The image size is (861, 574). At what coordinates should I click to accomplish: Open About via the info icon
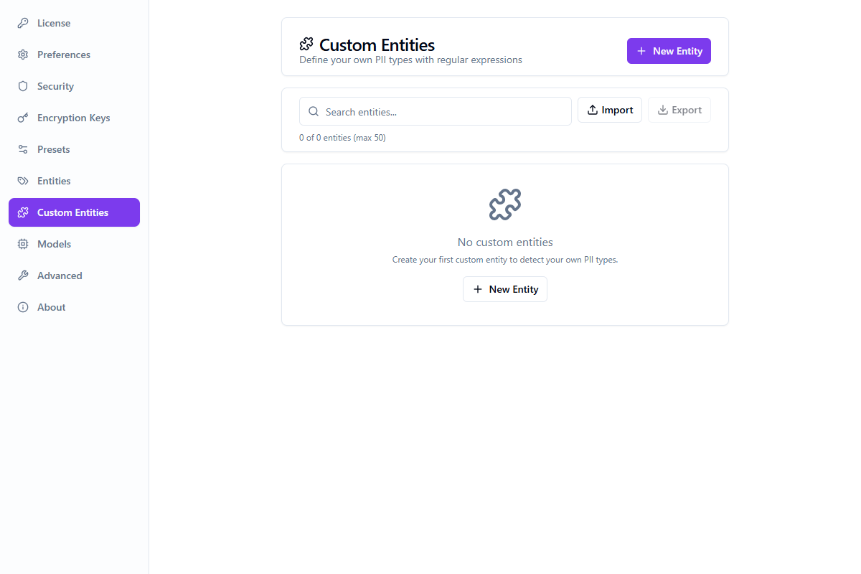pos(22,306)
